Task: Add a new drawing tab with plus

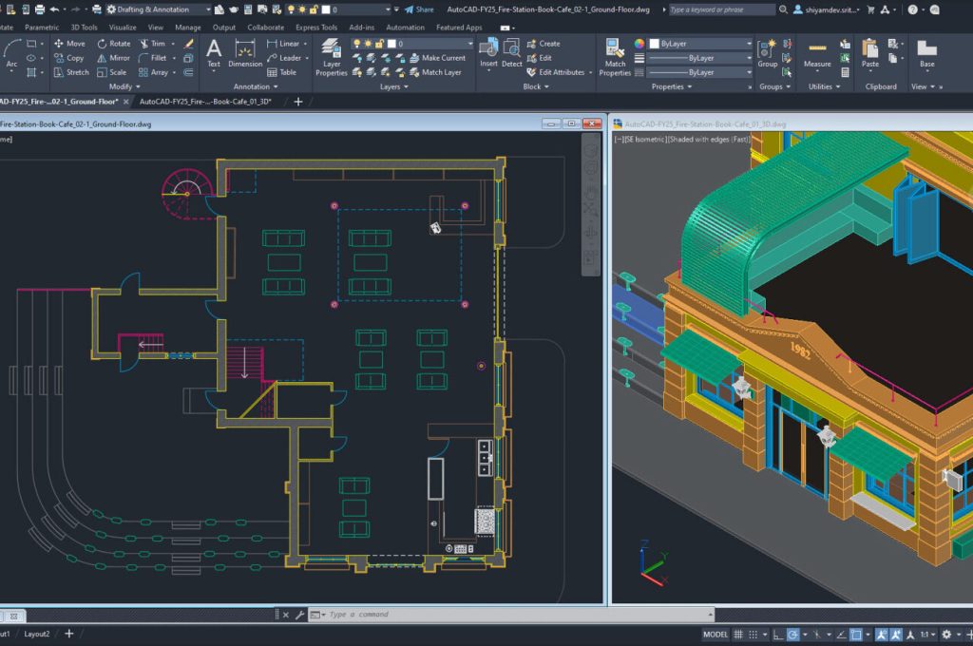Action: (x=297, y=101)
